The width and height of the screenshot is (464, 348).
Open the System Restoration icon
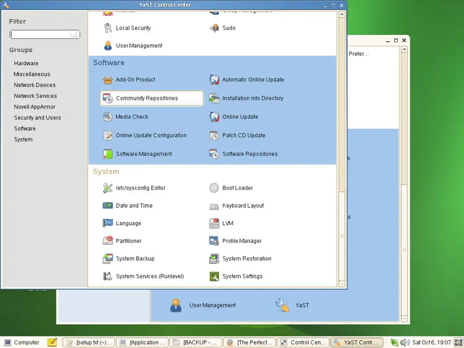214,259
